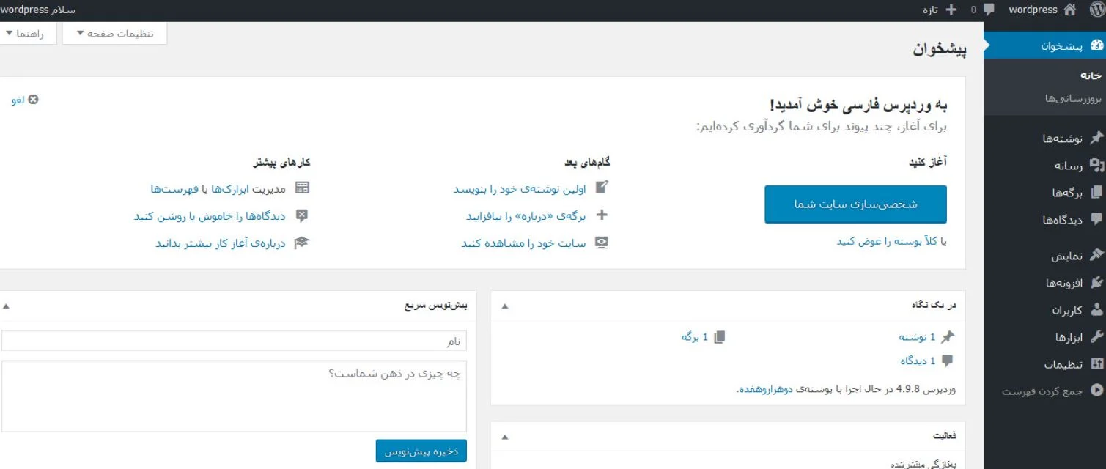The height and width of the screenshot is (469, 1106).
Task: Collapse the در یک نگاه panel arrow
Action: coord(505,306)
